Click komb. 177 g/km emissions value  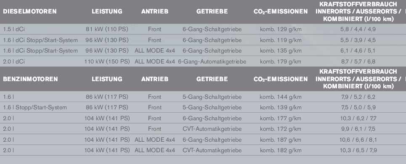[281, 119]
